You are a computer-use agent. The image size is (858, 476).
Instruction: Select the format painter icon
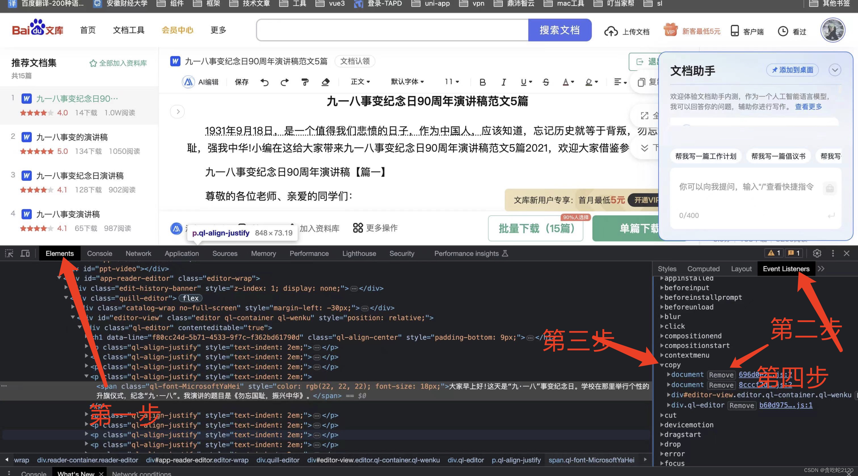point(305,82)
